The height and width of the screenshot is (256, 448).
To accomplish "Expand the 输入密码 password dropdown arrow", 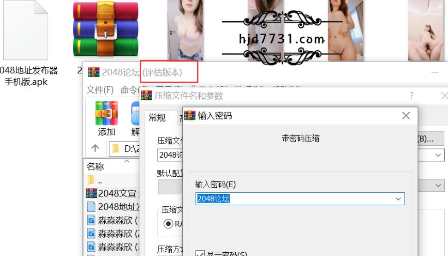I will click(x=399, y=199).
